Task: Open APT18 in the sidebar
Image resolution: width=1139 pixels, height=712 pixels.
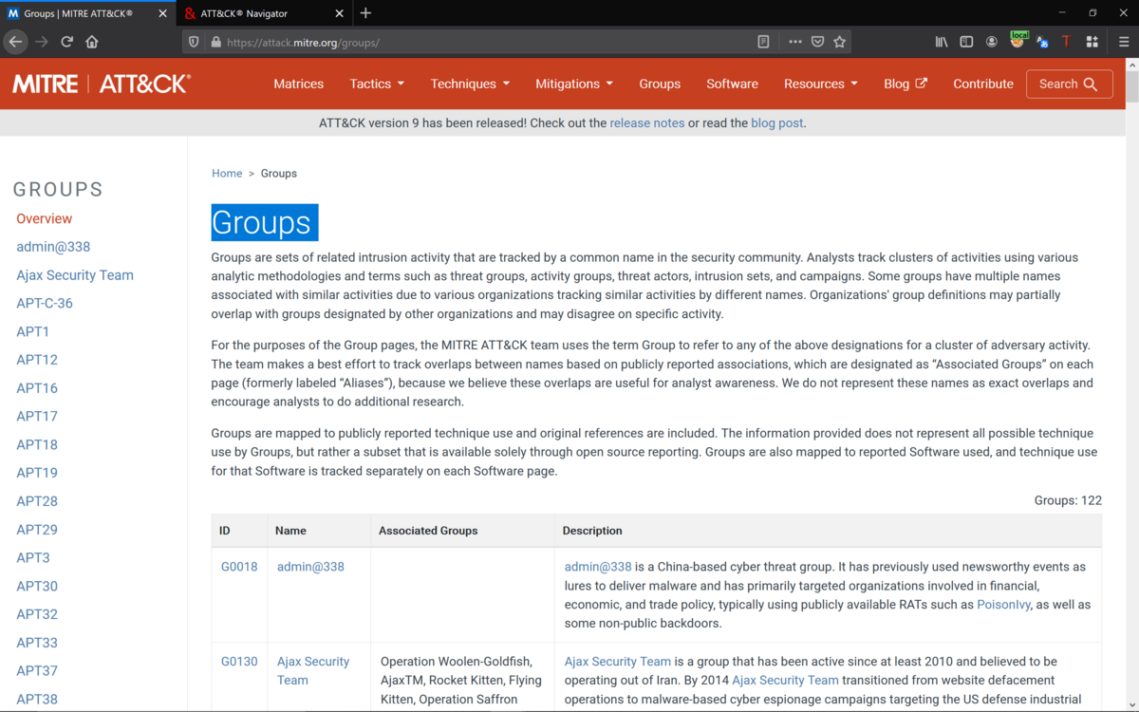Action: [37, 444]
